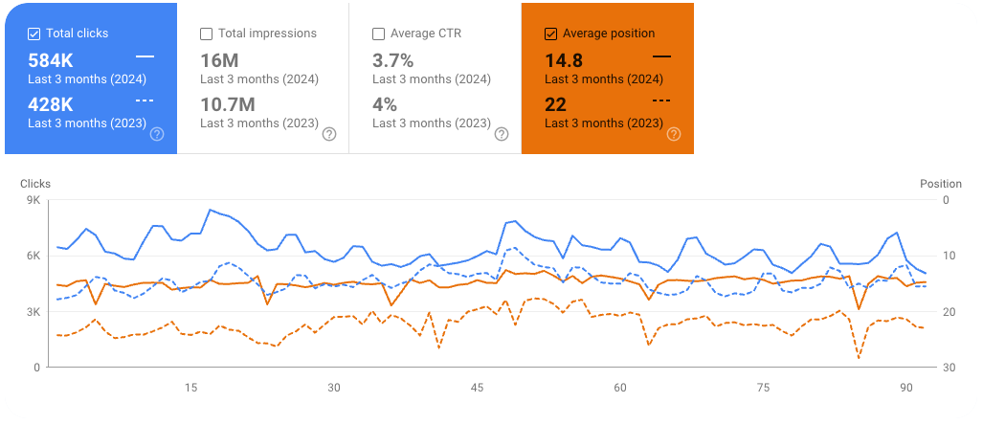Click dashed line legend beside 428K clicks
The width and height of the screenshot is (983, 425).
point(145,101)
